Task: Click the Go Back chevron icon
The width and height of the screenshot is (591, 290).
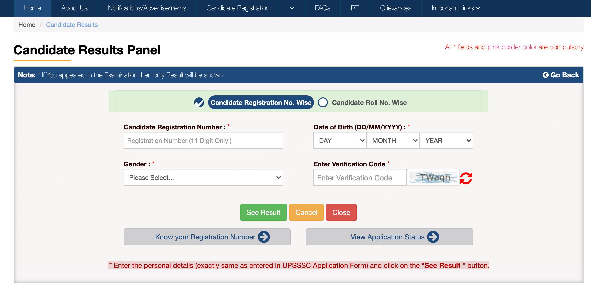Action: (545, 75)
